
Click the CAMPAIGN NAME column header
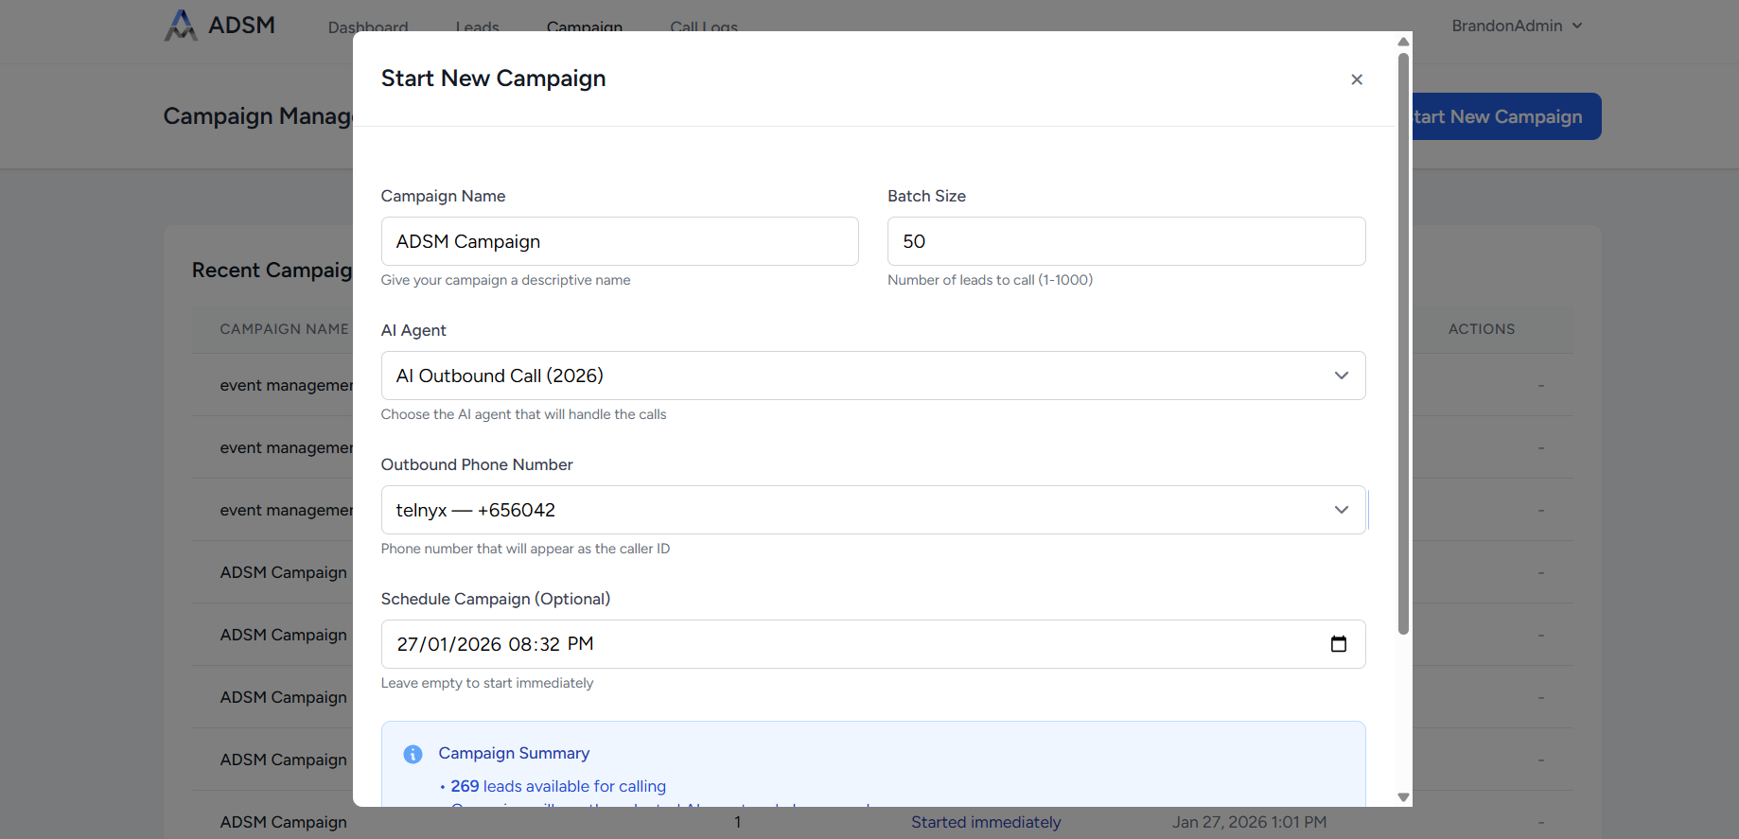tap(284, 329)
